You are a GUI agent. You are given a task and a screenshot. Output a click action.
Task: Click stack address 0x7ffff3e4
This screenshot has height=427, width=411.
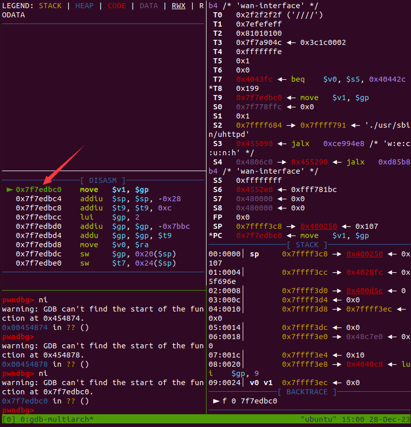(x=305, y=355)
